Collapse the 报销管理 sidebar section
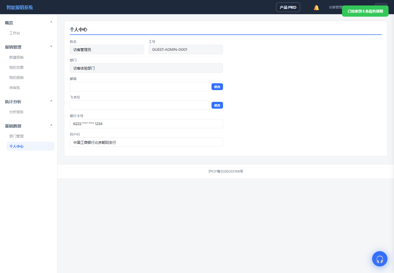This screenshot has height=273, width=394. [28, 47]
